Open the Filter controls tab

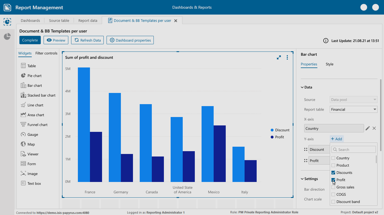click(46, 53)
